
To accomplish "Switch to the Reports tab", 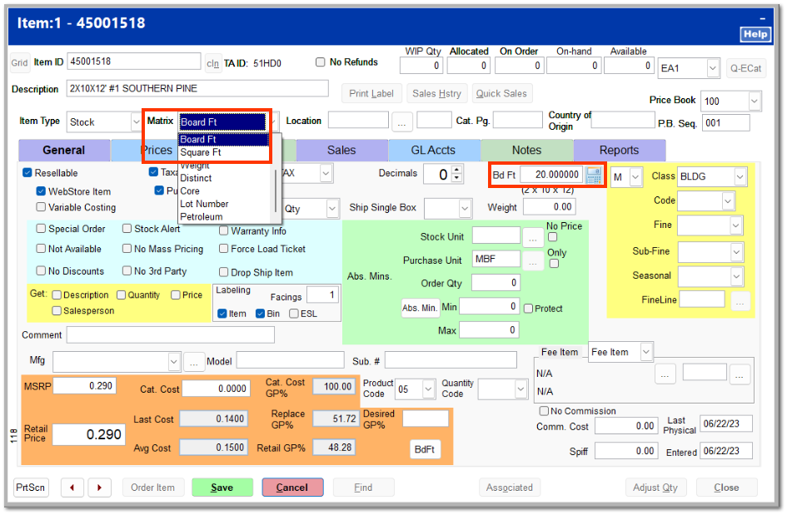I will tap(619, 150).
